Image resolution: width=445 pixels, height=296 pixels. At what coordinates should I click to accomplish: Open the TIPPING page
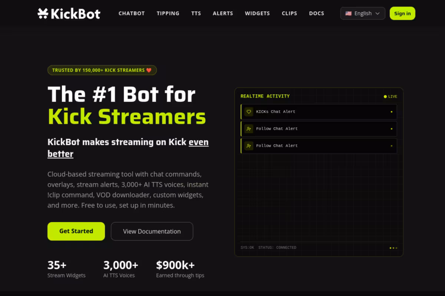coord(168,13)
